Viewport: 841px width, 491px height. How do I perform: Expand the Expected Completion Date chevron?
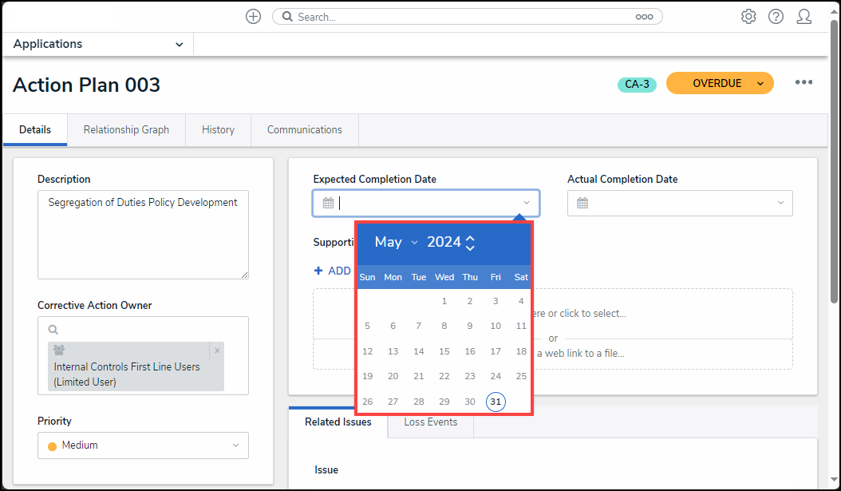[527, 203]
